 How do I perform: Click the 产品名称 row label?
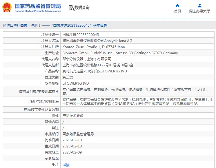click(x=52, y=71)
